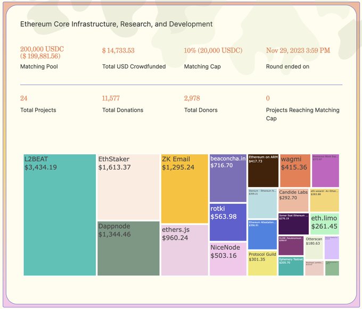Click the 2,978 total donors value
Image resolution: width=362 pixels, height=309 pixels.
pyautogui.click(x=192, y=98)
